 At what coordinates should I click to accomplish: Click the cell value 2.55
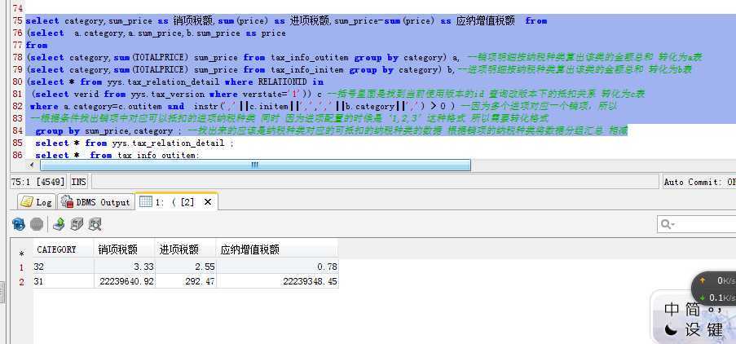tap(185, 267)
